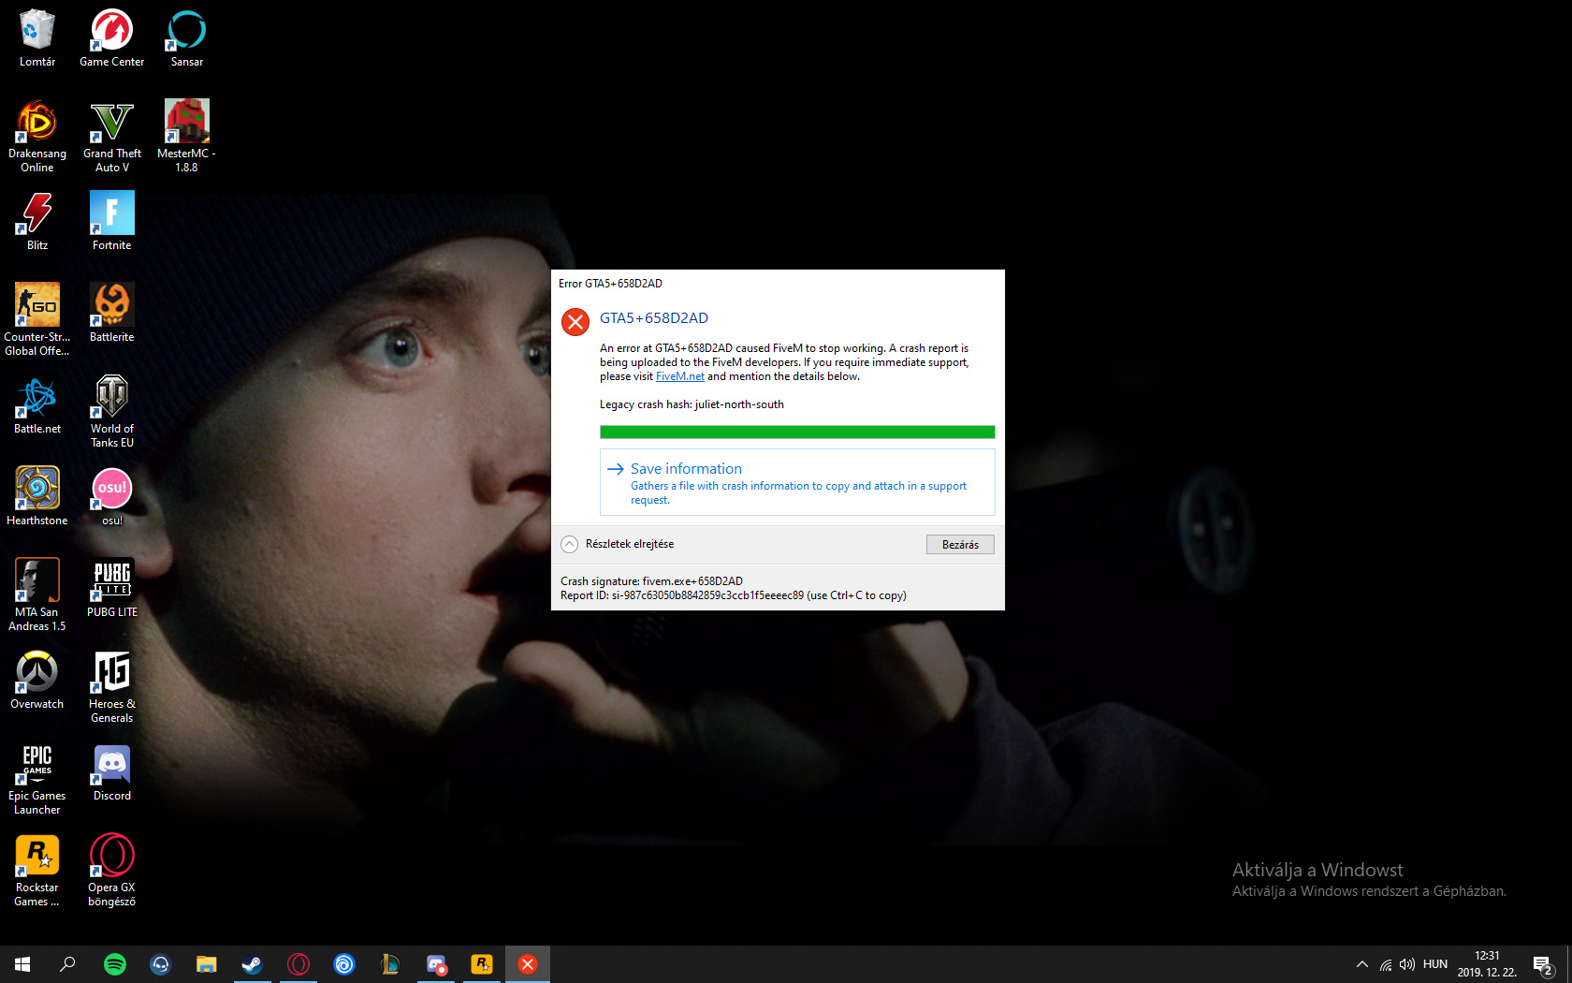This screenshot has height=983, width=1572.
Task: Expand hidden system tray icons
Action: coord(1361,963)
